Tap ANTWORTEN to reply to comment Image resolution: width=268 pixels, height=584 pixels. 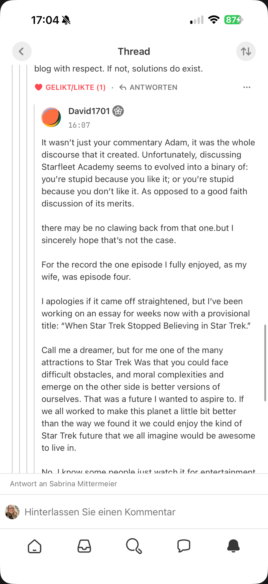coord(148,87)
